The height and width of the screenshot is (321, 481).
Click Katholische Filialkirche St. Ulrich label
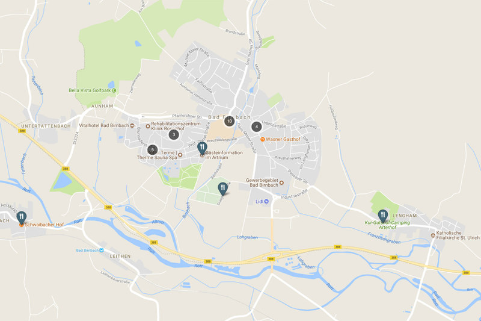click(x=458, y=235)
